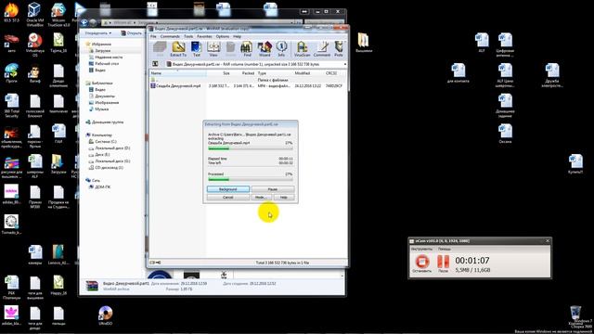The width and height of the screenshot is (594, 334).
Task: Click the Oracle VM VirtualBox desktop icon
Action: (x=34, y=14)
